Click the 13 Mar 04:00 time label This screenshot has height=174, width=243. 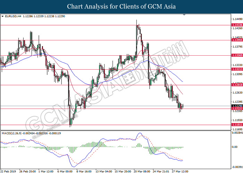click(x=104, y=172)
